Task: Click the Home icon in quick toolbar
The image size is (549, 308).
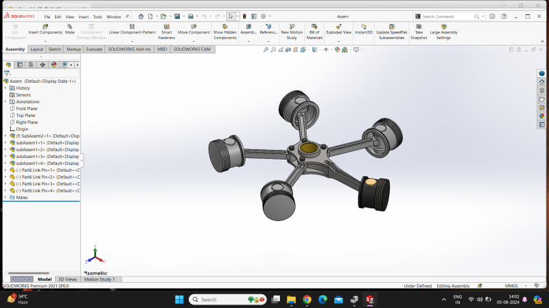Action: coord(141,16)
